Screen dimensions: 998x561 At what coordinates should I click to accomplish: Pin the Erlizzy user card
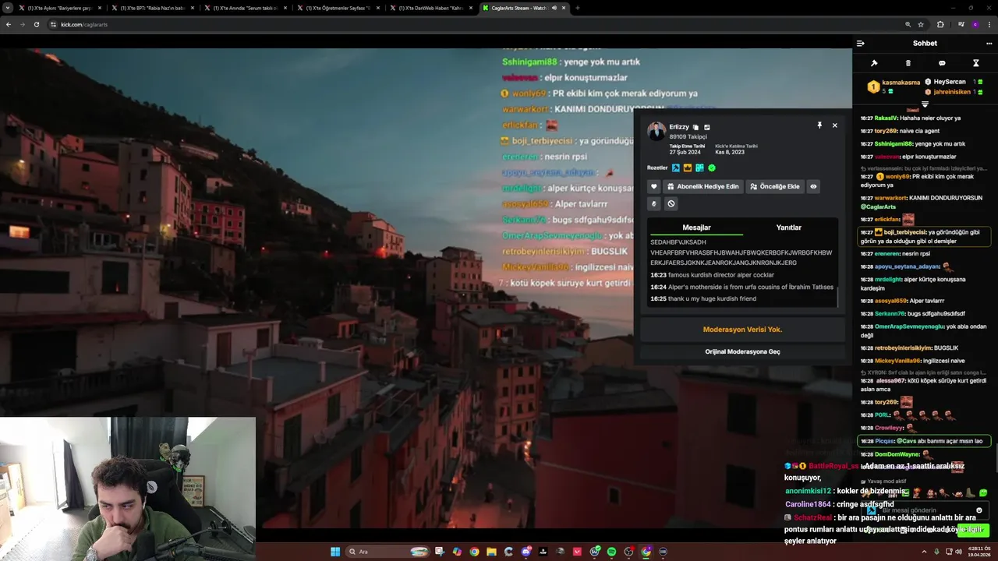point(819,125)
